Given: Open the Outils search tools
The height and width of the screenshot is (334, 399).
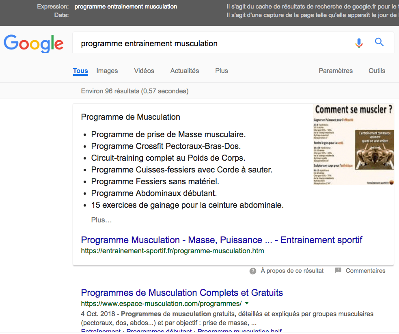Looking at the screenshot, I should tap(377, 71).
